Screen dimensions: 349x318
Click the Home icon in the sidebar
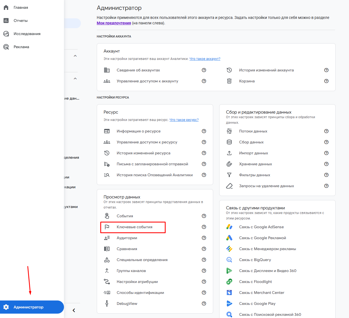pyautogui.click(x=6, y=7)
